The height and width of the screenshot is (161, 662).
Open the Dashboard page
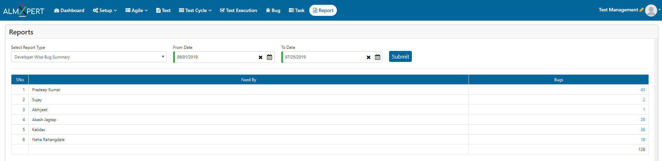pos(69,10)
